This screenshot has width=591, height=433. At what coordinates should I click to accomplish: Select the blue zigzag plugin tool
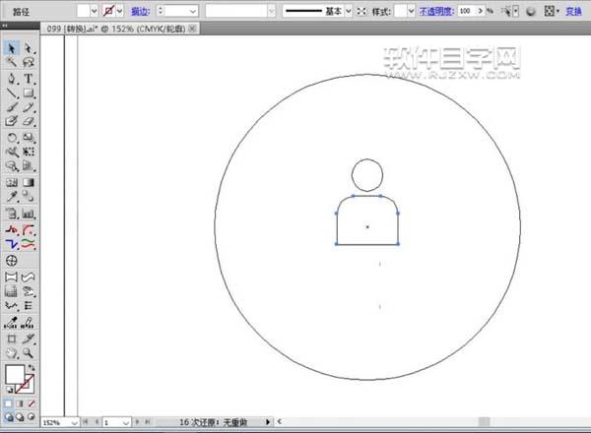coord(11,244)
